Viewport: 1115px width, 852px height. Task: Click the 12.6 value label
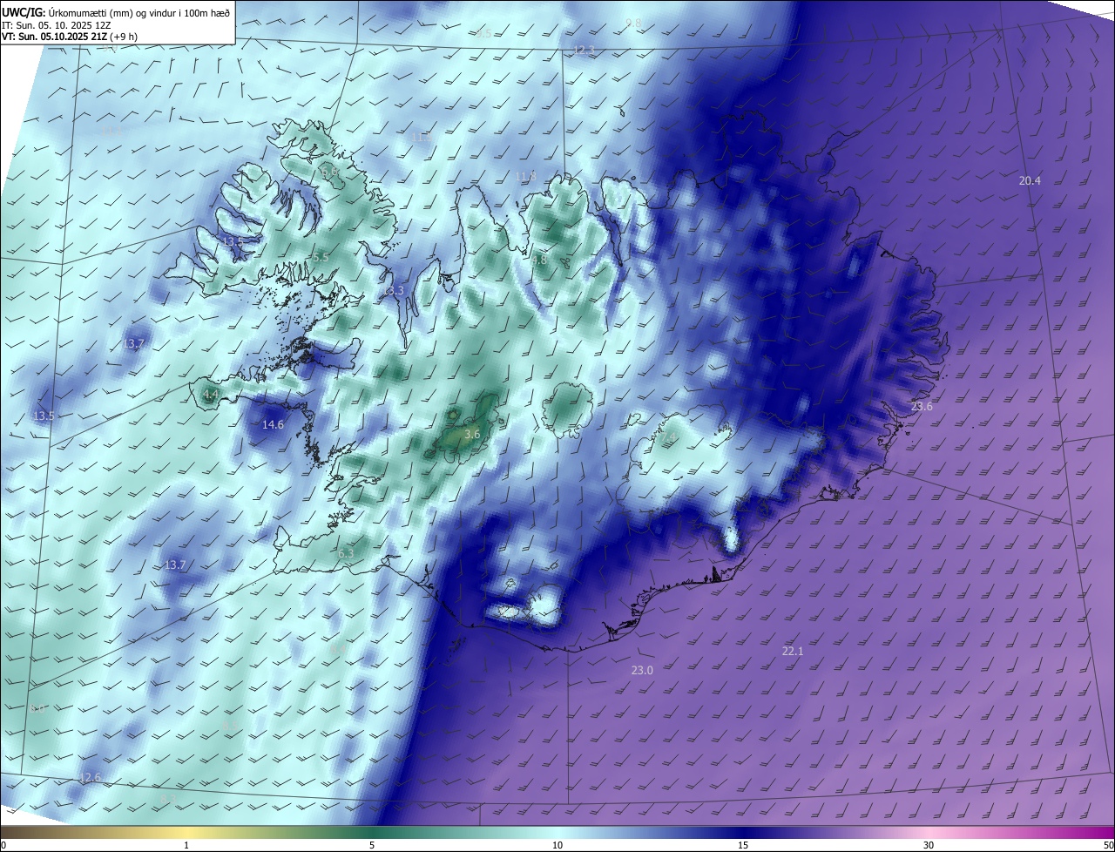[90, 776]
